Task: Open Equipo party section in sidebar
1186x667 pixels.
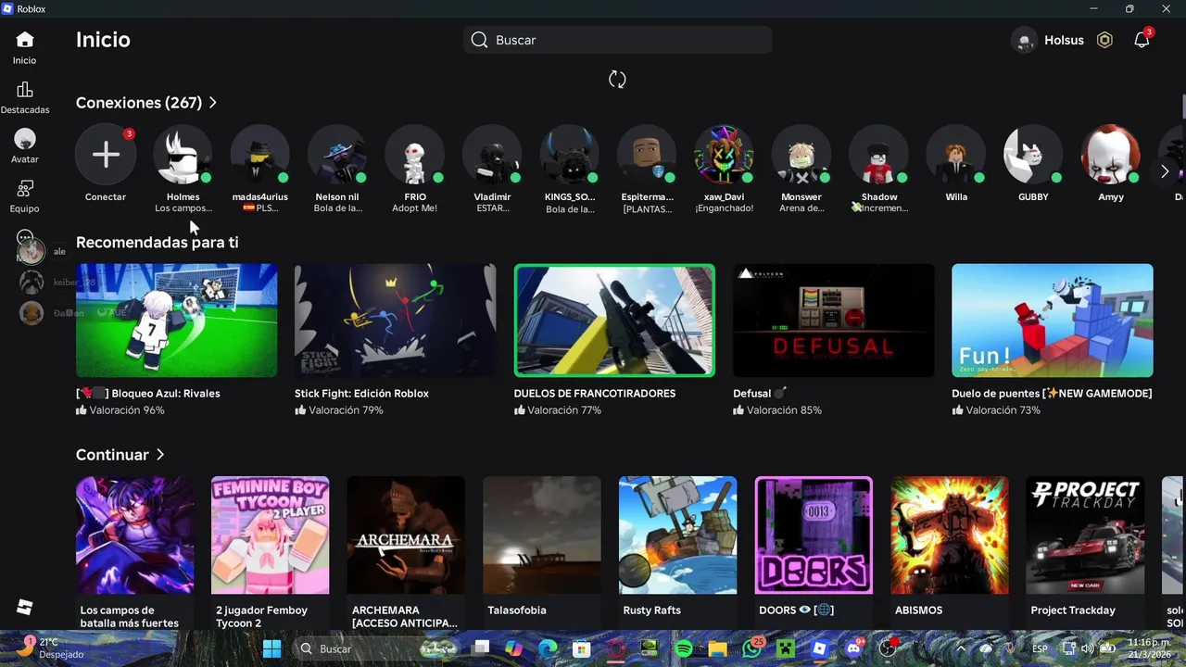Action: [25, 189]
